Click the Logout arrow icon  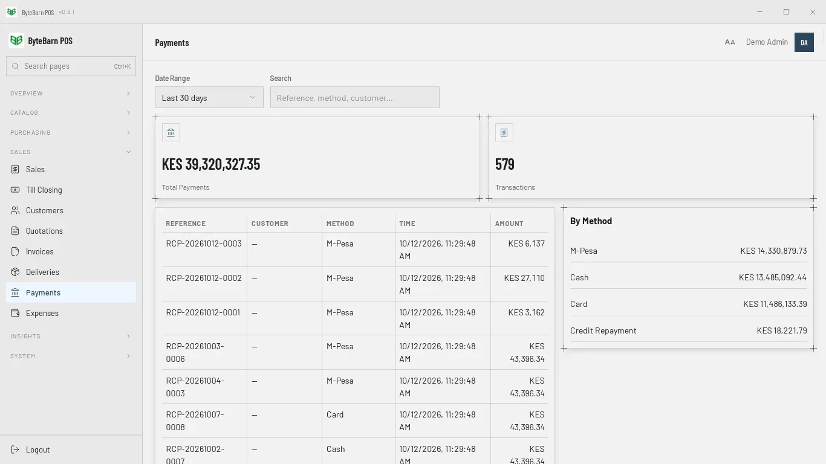15,450
